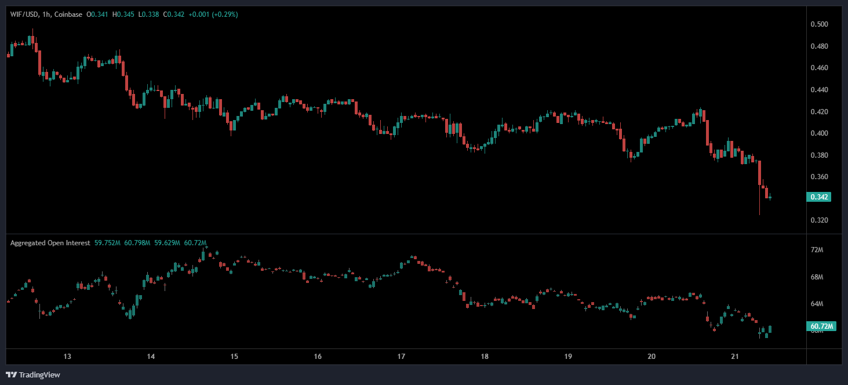The image size is (848, 385).
Task: Click the 64M open interest axis label
Action: pyautogui.click(x=817, y=304)
